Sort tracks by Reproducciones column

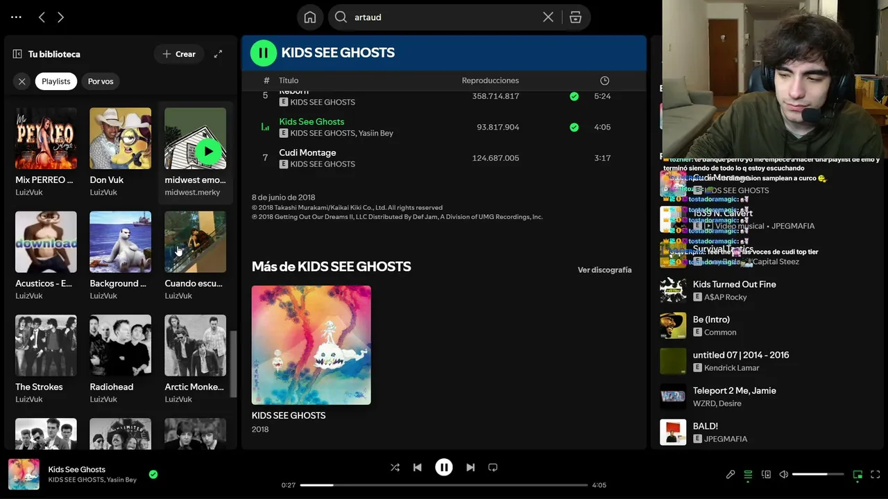490,80
